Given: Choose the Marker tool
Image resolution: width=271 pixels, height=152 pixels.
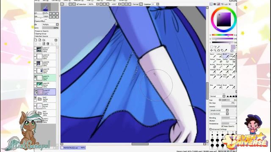Looking at the screenshot, I should click(213, 61).
